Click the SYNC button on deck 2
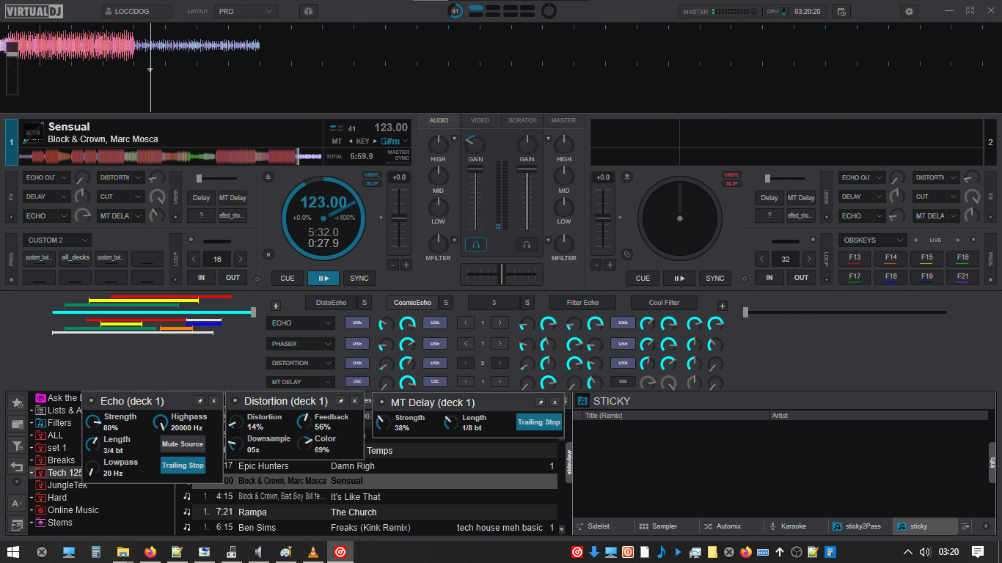The width and height of the screenshot is (1002, 563). [715, 278]
